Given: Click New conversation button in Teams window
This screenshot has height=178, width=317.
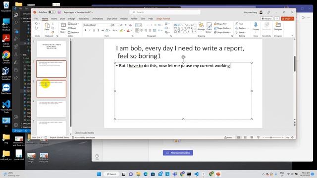Looking at the screenshot, I should pos(178,153).
